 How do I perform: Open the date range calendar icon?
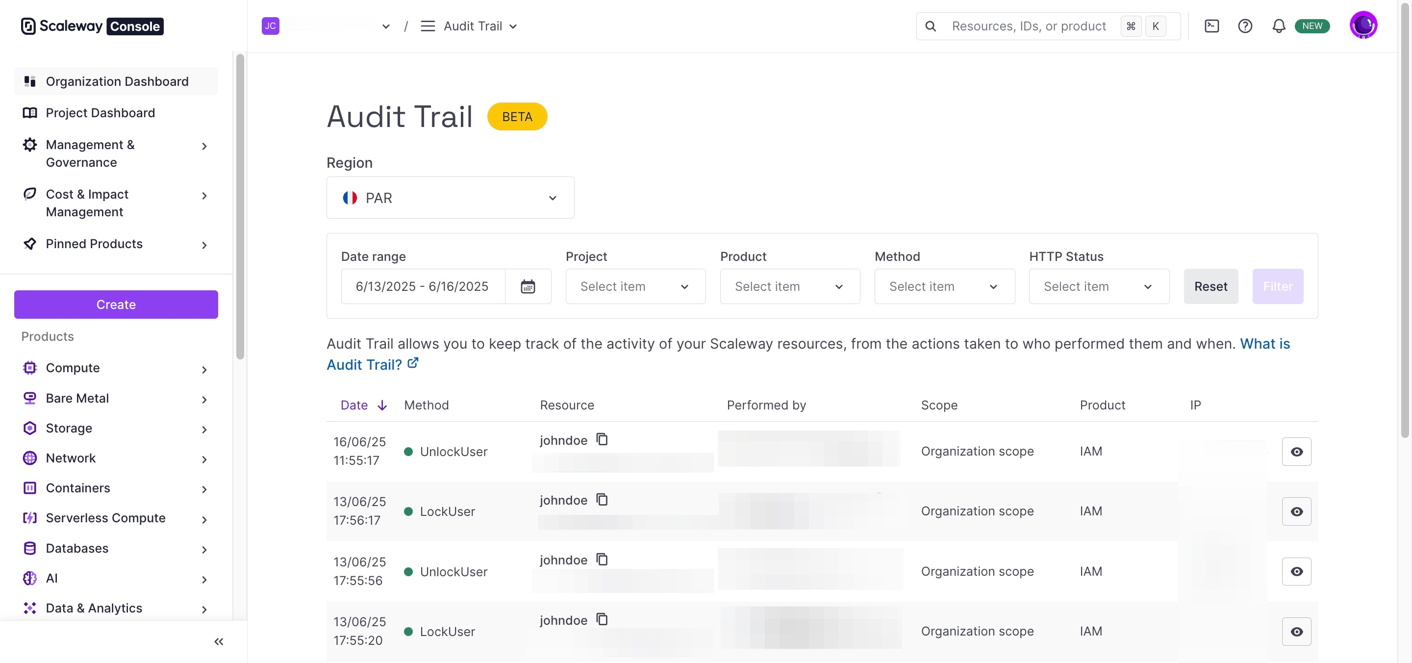528,286
